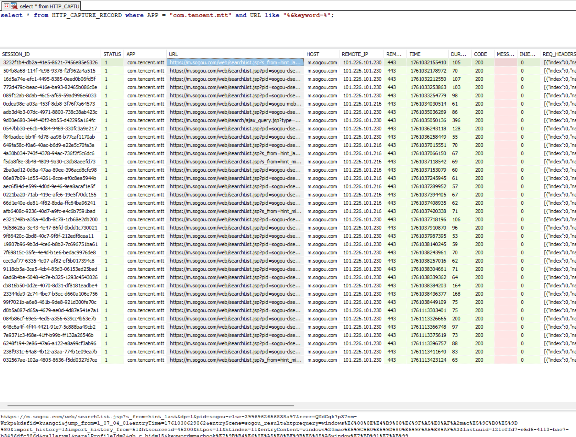Click the REQ_HEADERS column header
Screen dimensions: 576x437
tap(559, 54)
